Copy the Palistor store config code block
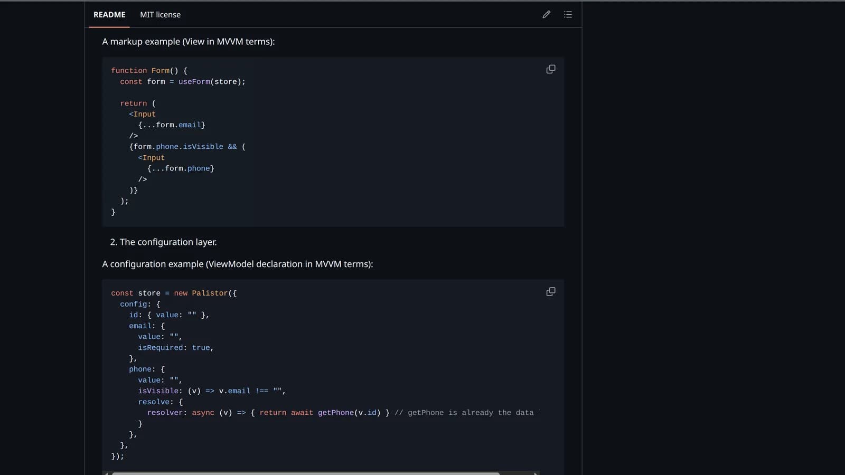 (x=550, y=292)
